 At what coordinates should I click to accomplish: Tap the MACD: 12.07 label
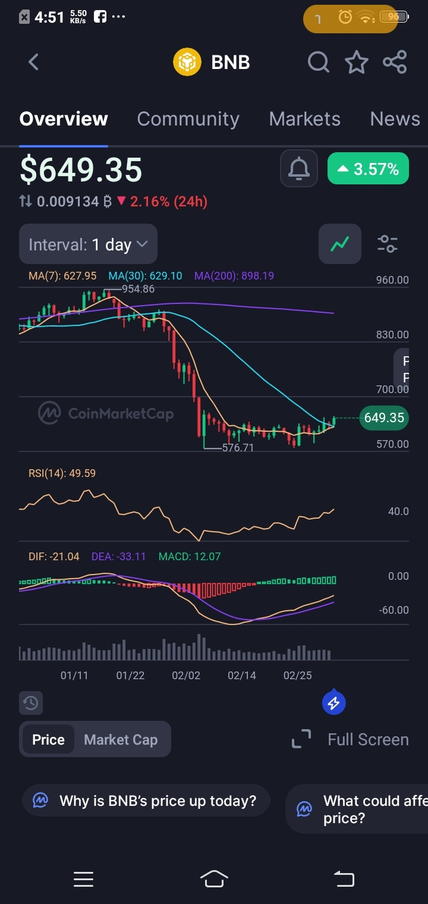pyautogui.click(x=190, y=557)
